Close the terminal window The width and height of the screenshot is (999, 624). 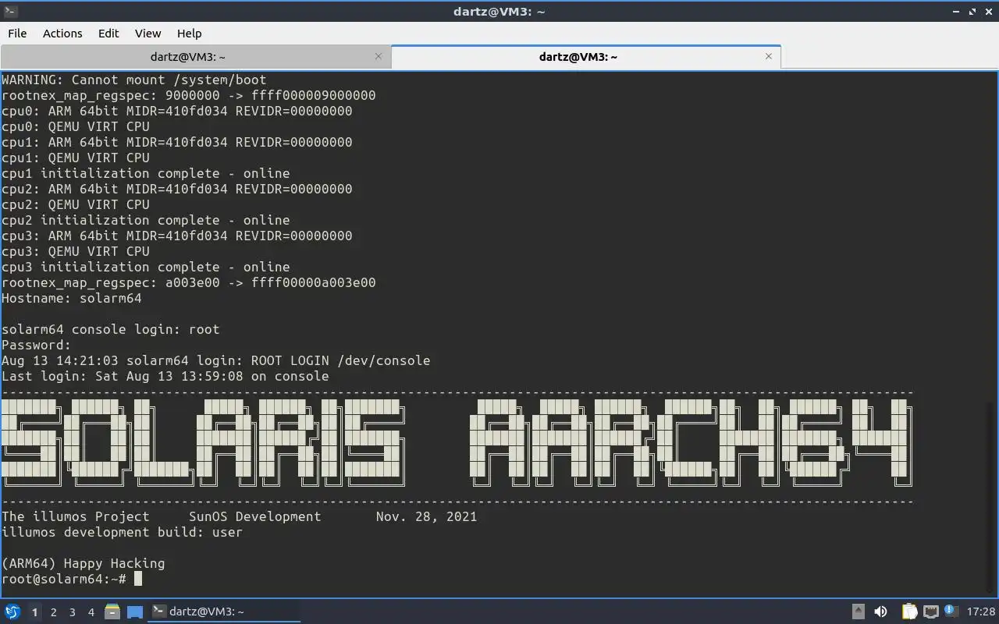coord(988,11)
